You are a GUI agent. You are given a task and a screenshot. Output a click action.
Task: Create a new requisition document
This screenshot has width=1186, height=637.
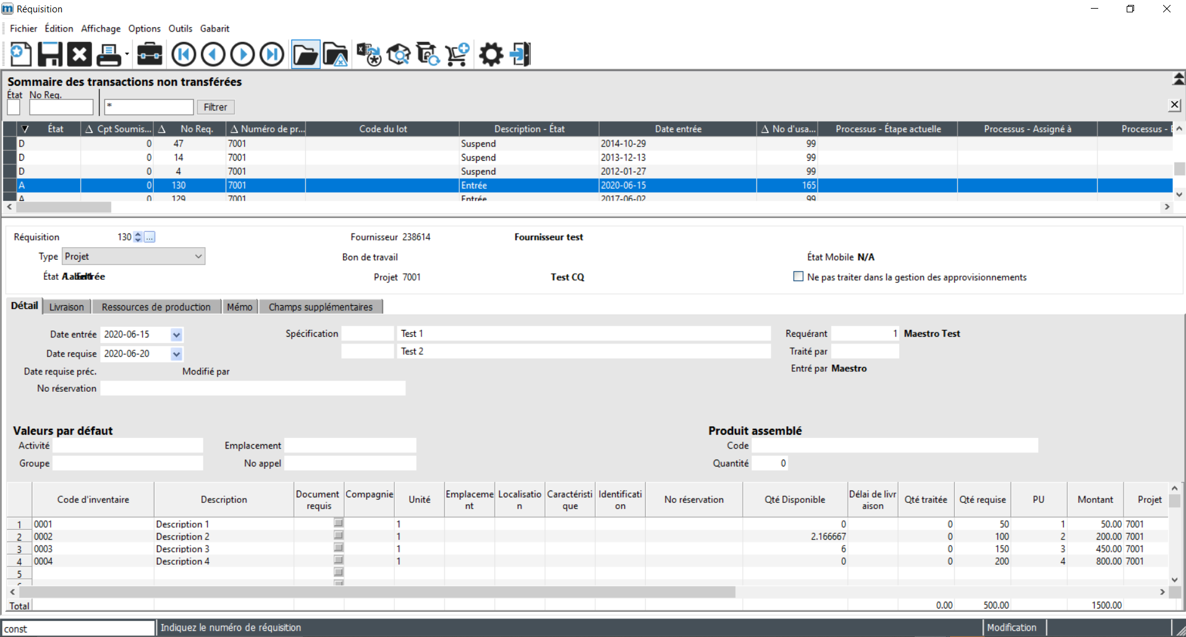tap(20, 54)
